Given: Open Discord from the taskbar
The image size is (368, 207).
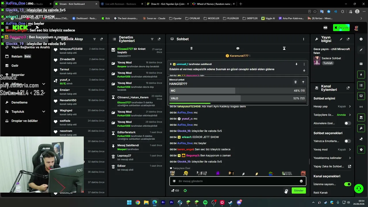Looking at the screenshot, I should (x=239, y=202).
